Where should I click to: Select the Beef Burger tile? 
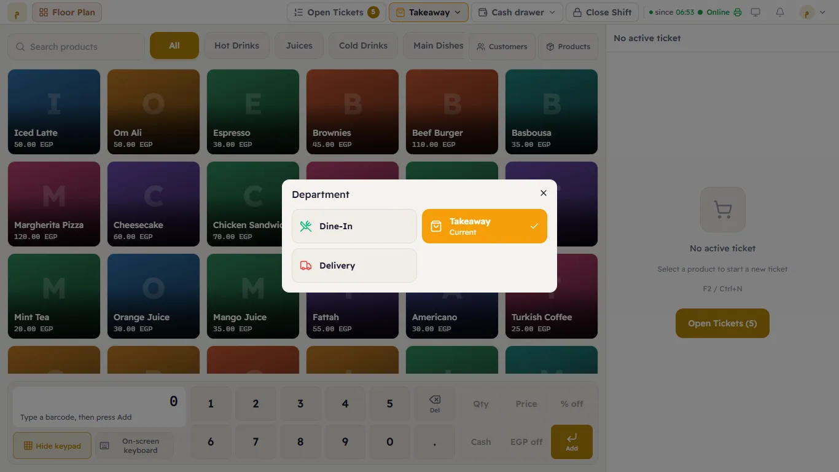click(452, 112)
